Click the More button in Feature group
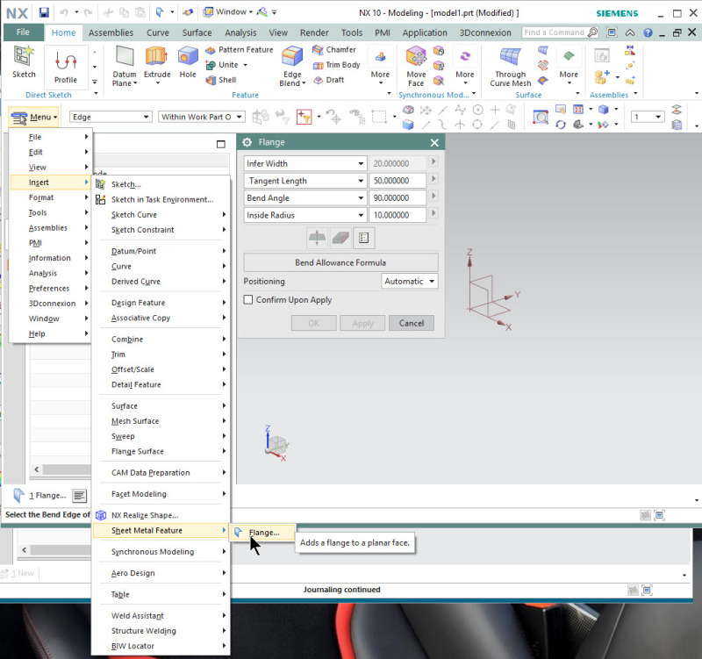Image resolution: width=702 pixels, height=659 pixels. 380,67
